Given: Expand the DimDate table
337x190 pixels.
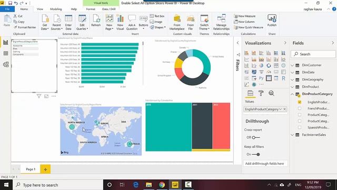Looking at the screenshot, I should [292, 72].
